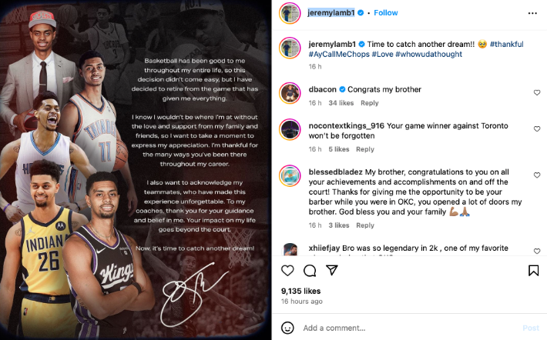Open the #thankful hashtag

click(x=506, y=45)
